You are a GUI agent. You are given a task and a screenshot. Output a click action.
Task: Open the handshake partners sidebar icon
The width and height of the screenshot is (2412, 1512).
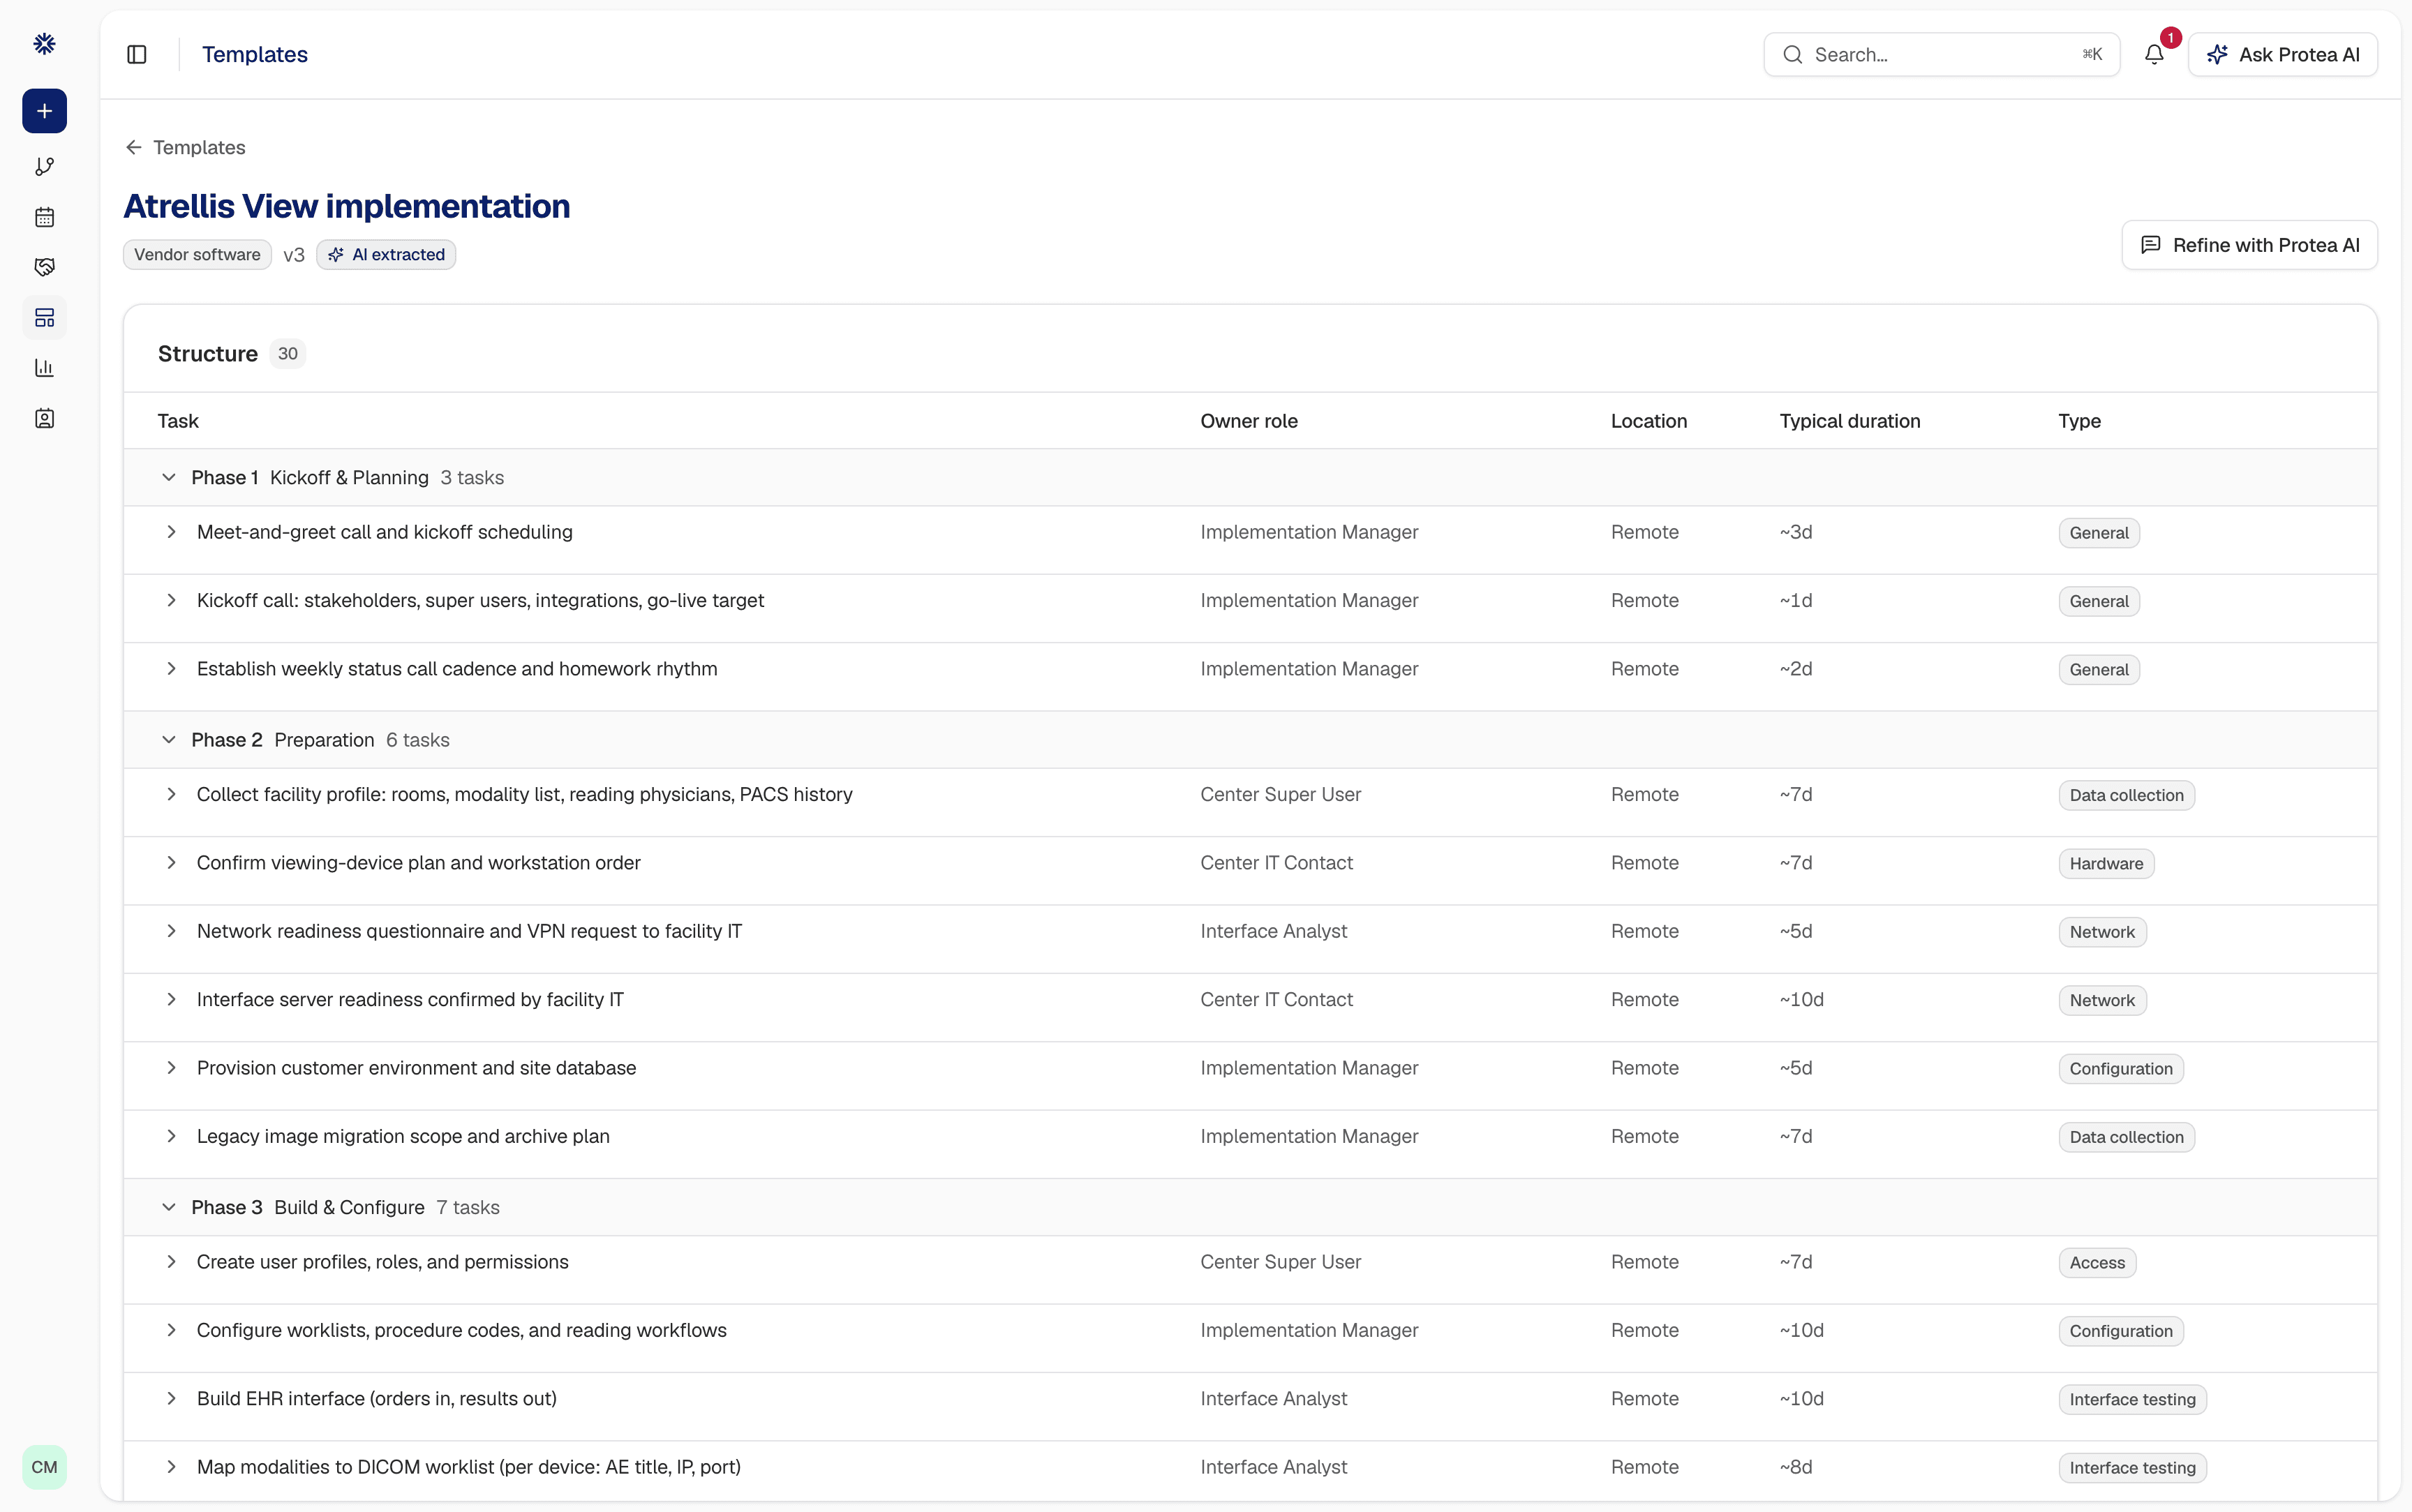(44, 267)
